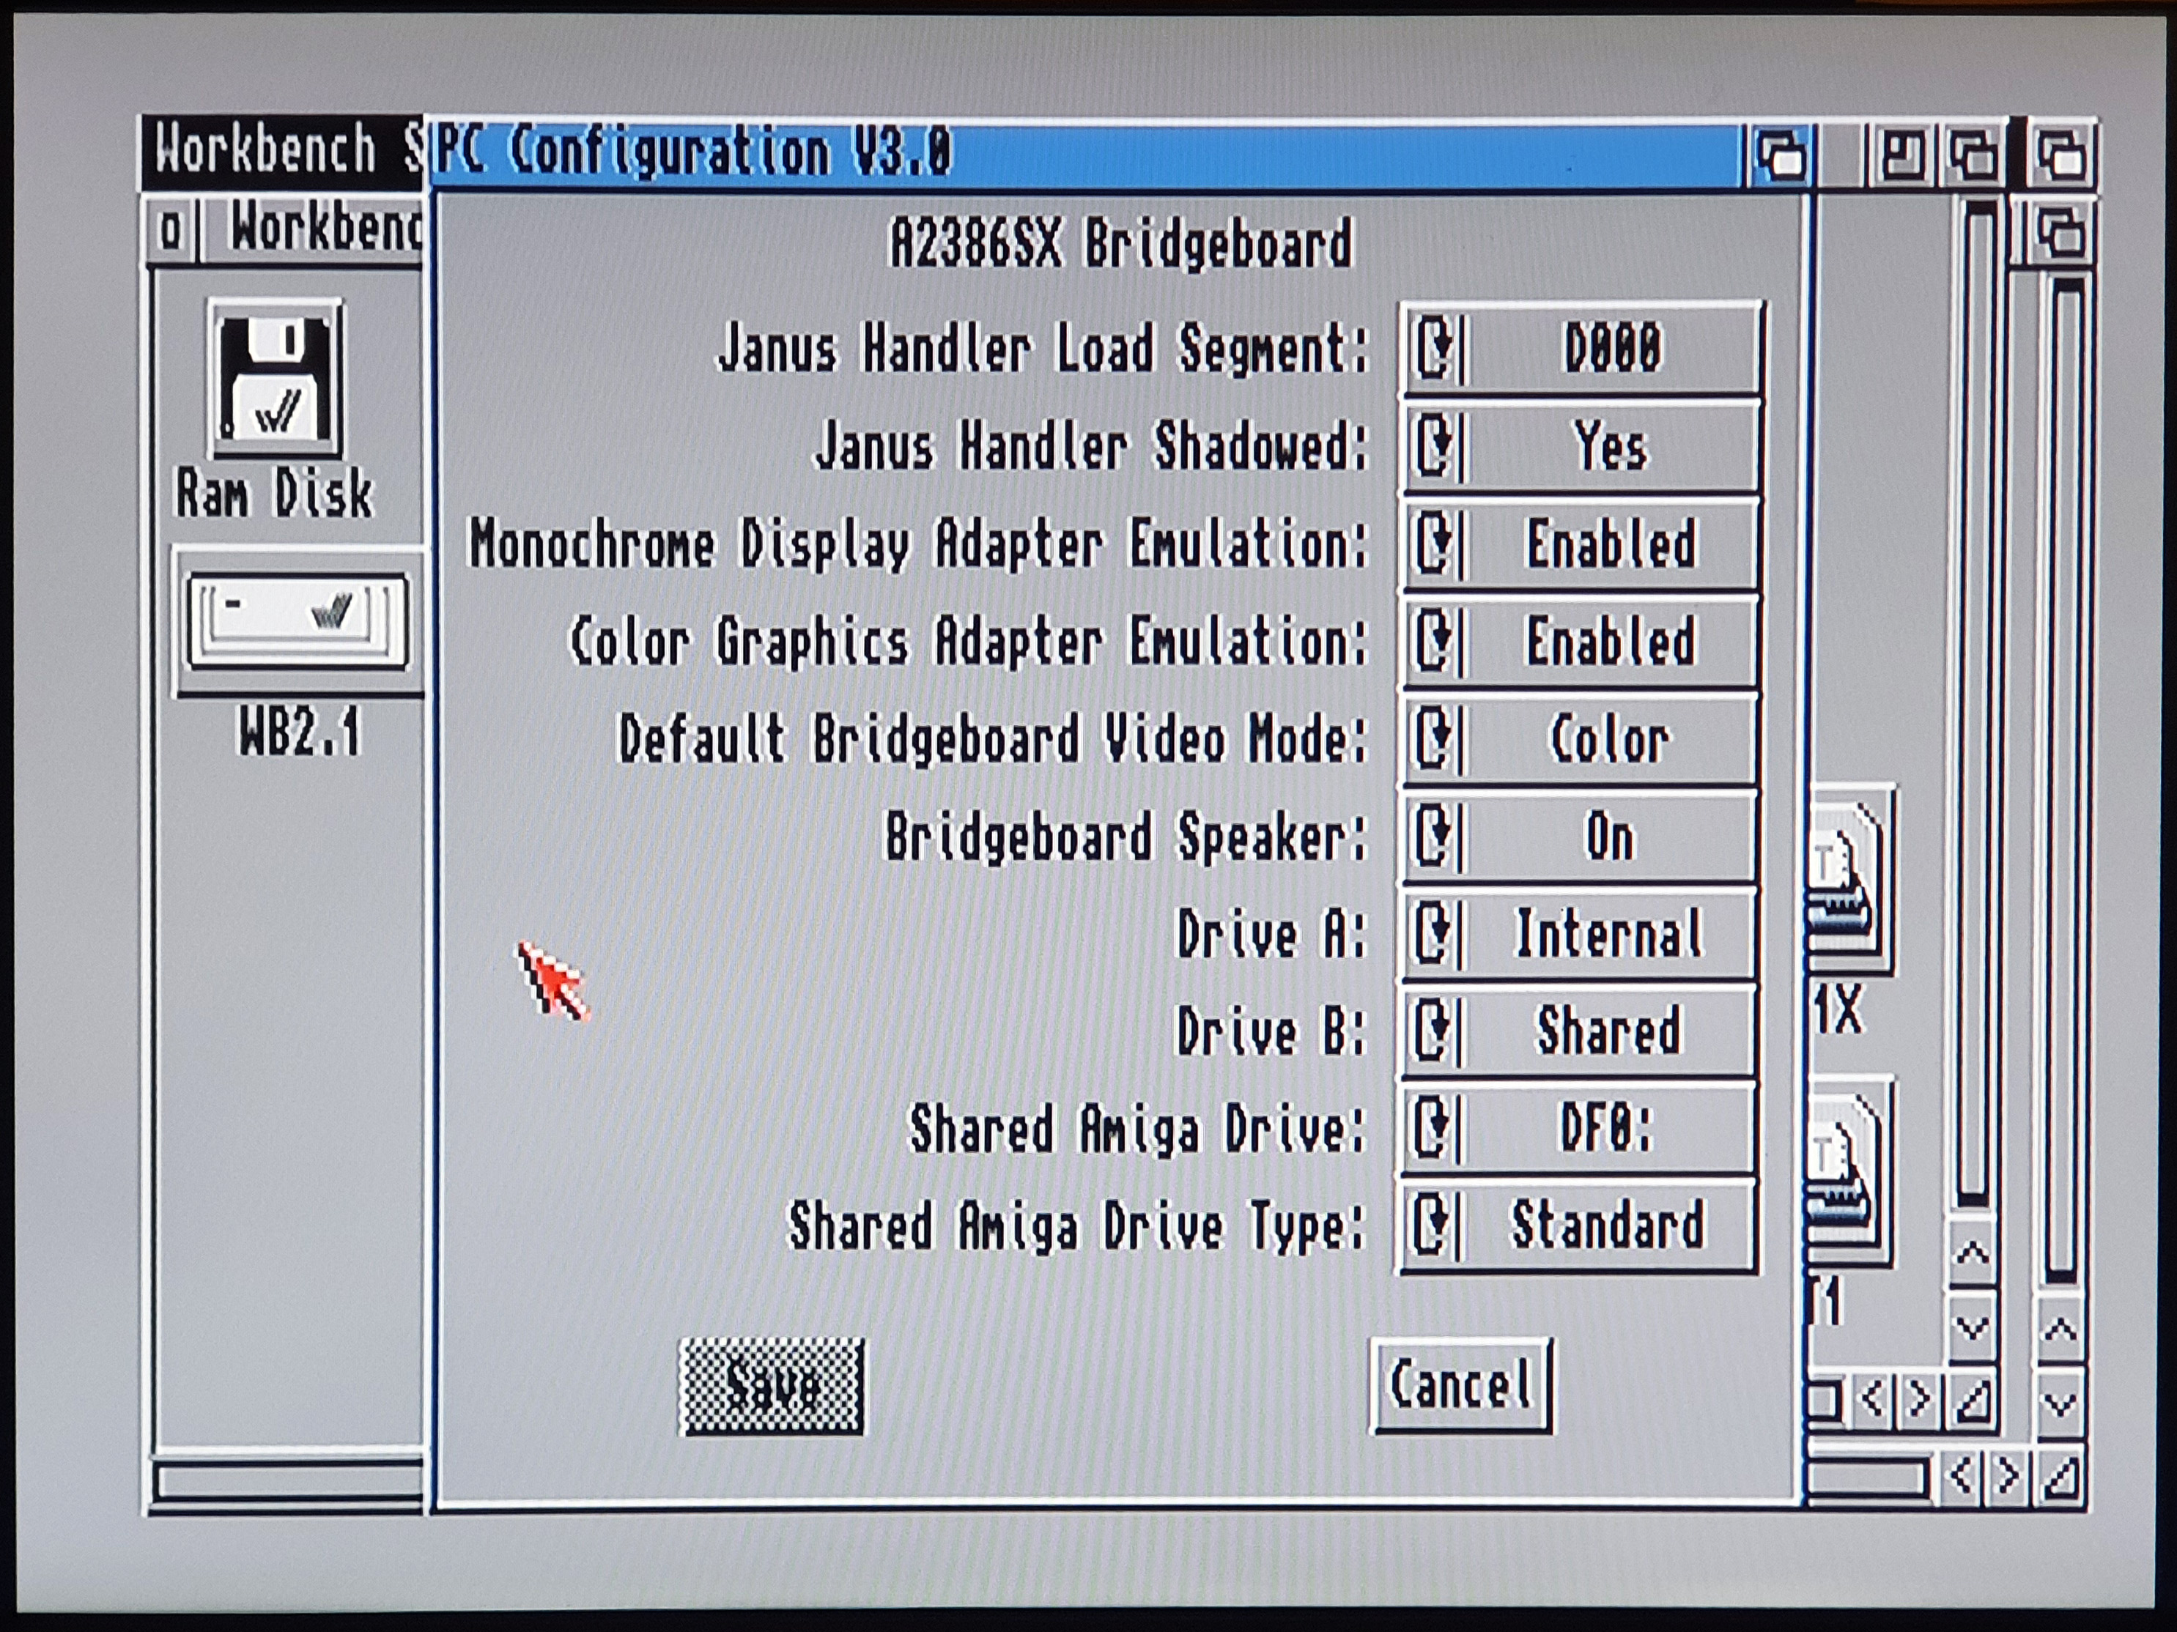The width and height of the screenshot is (2177, 1632).
Task: Click the inner window size gadget
Action: click(1971, 1400)
